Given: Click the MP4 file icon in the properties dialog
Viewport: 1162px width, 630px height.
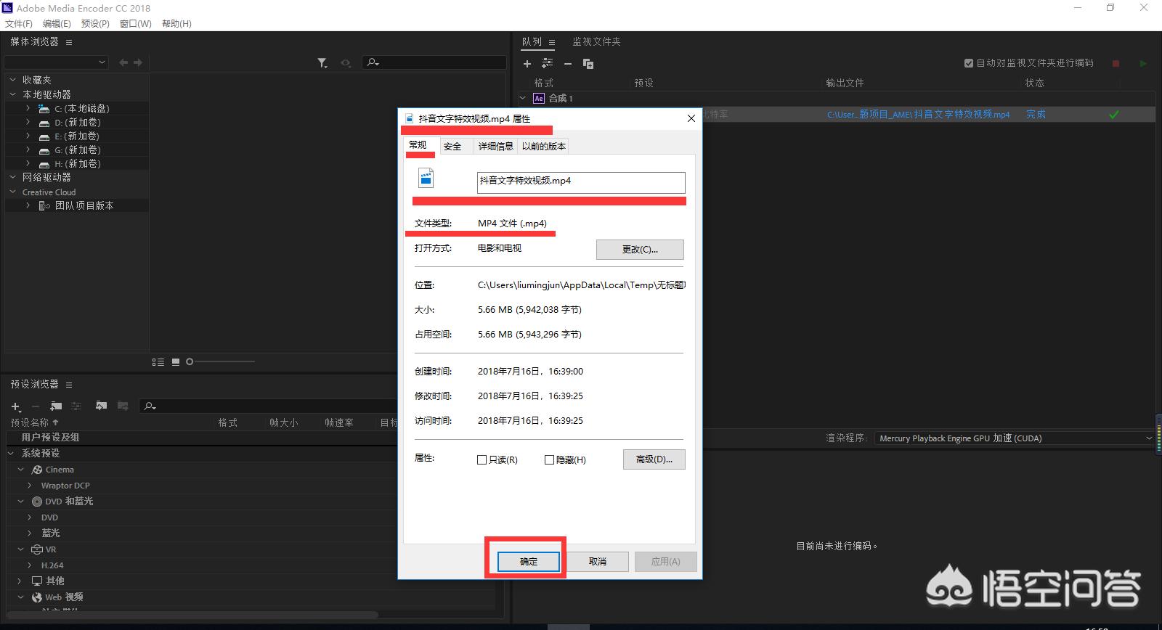Looking at the screenshot, I should pyautogui.click(x=426, y=178).
